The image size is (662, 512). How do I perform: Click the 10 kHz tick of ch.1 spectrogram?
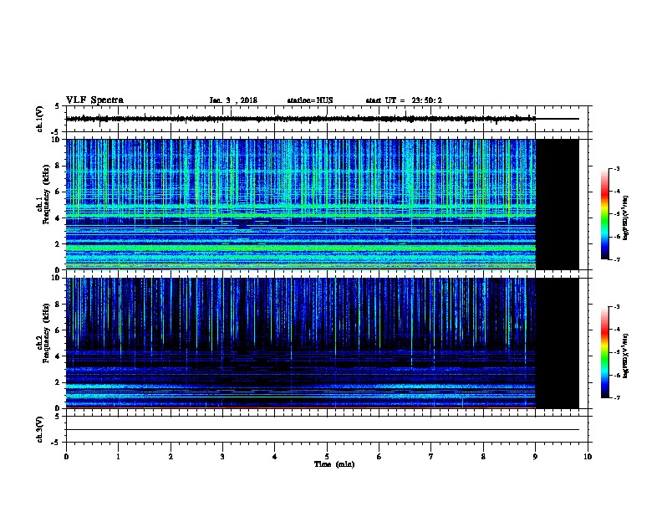56,140
